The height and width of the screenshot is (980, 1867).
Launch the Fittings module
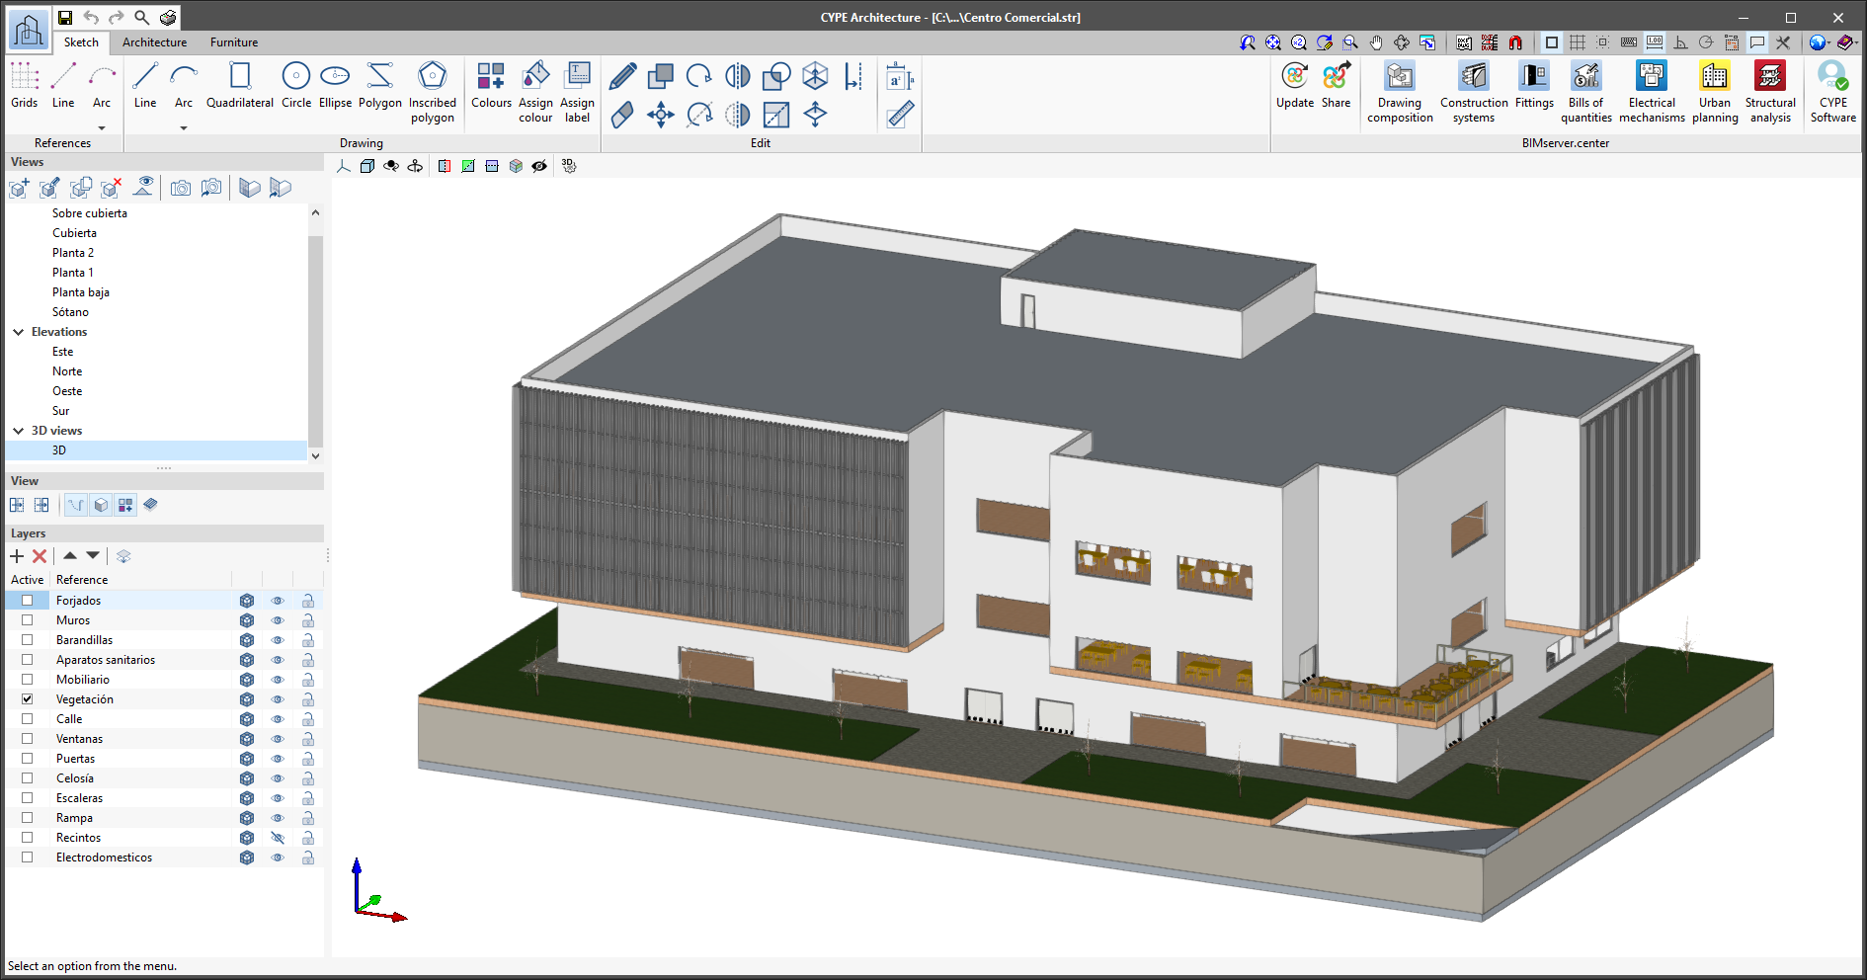click(1534, 85)
